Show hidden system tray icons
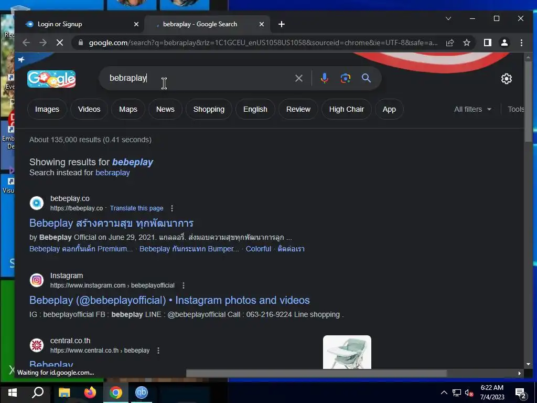Image resolution: width=537 pixels, height=403 pixels. pyautogui.click(x=444, y=393)
